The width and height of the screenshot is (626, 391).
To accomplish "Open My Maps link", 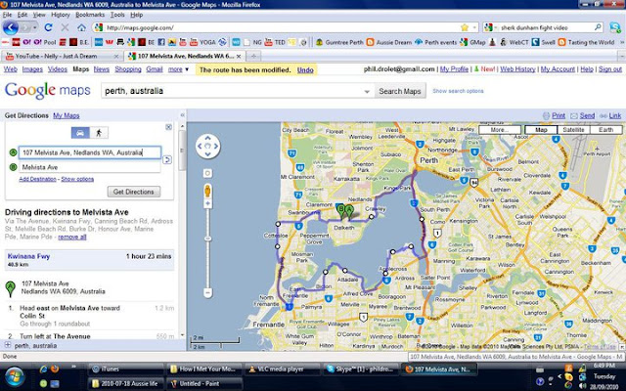I will [67, 115].
